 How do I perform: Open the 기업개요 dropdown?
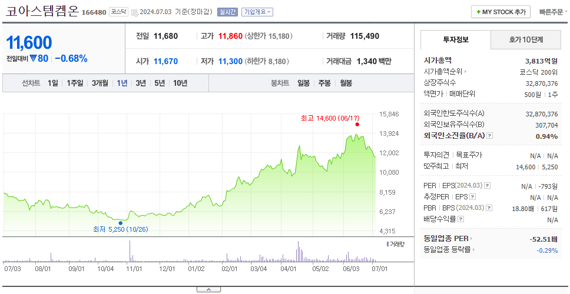coord(257,12)
